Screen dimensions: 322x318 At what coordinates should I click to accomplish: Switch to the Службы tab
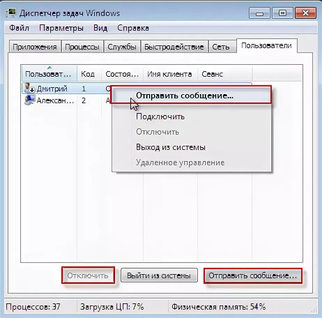tap(122, 47)
